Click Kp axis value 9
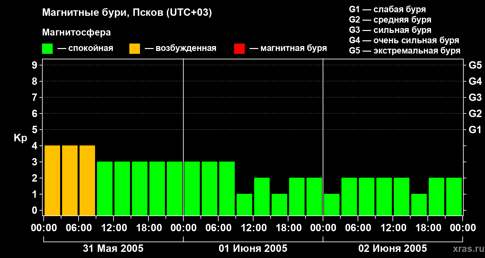Screen dimensions: 485x258 point(35,65)
